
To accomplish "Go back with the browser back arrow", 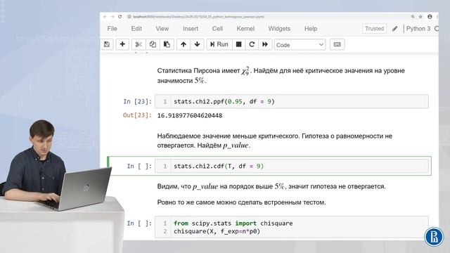I will [x=105, y=17].
